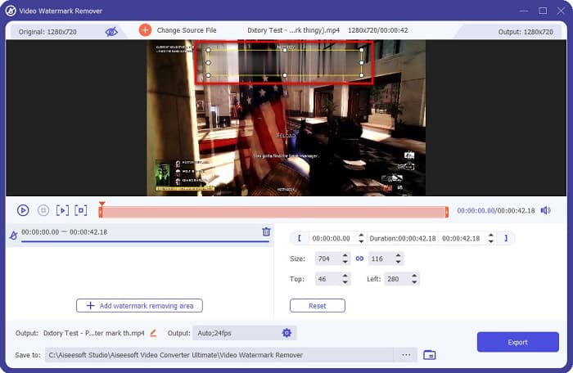Click the Left field 280
The image size is (573, 373).
click(x=397, y=279)
